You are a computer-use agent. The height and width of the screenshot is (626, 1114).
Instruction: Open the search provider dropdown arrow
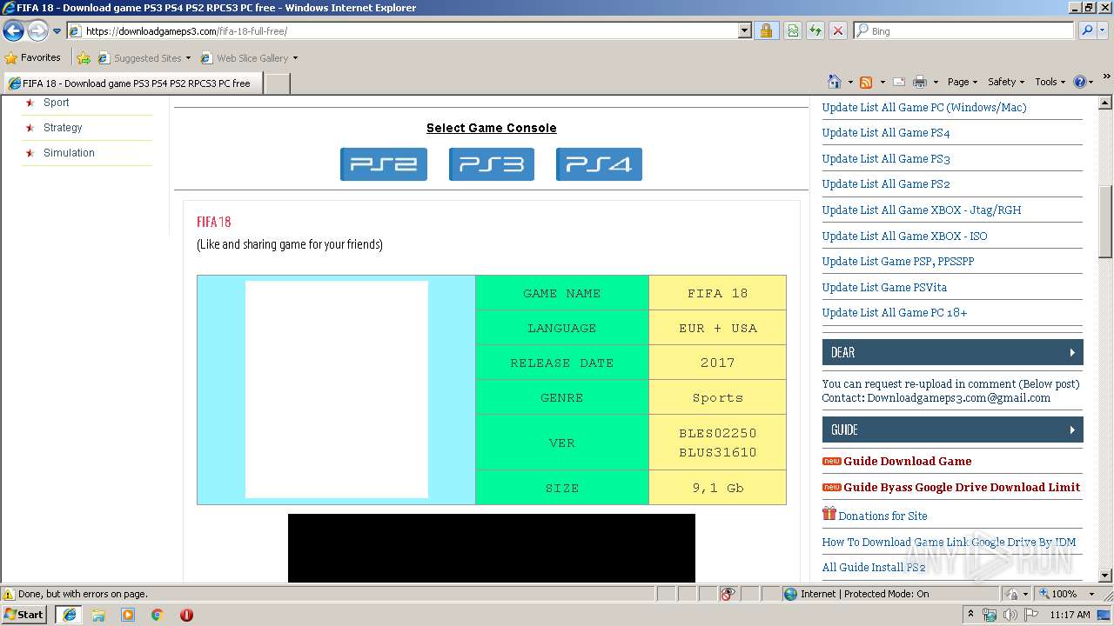coord(1103,30)
